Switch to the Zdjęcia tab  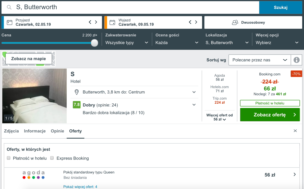11,131
